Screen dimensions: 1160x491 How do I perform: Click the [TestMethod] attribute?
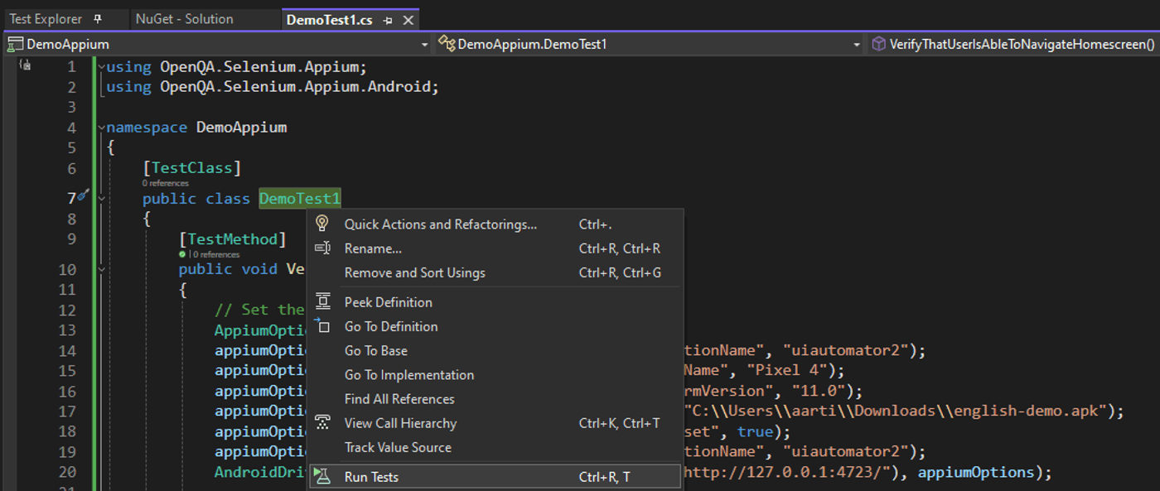click(x=232, y=239)
